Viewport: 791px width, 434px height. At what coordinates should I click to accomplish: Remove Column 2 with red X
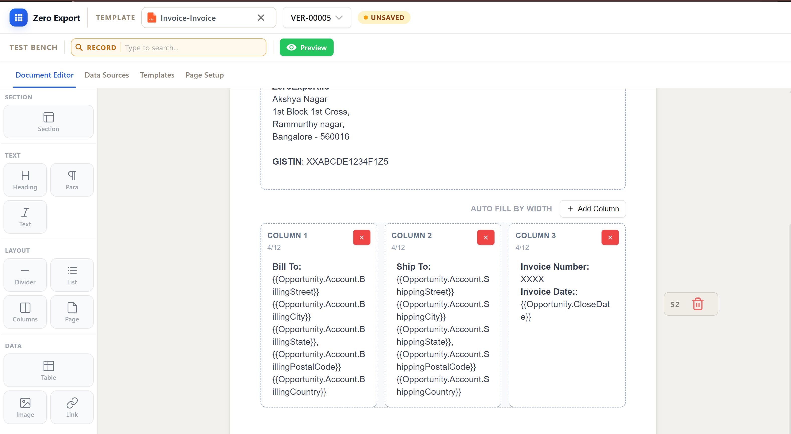pyautogui.click(x=486, y=238)
